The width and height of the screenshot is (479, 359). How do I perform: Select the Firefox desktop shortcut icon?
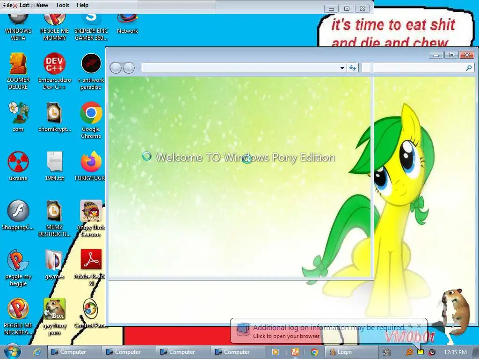91,166
